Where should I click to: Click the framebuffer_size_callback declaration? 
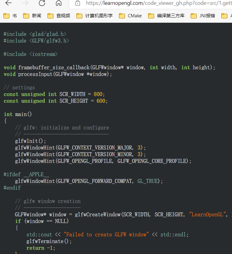tap(109, 67)
